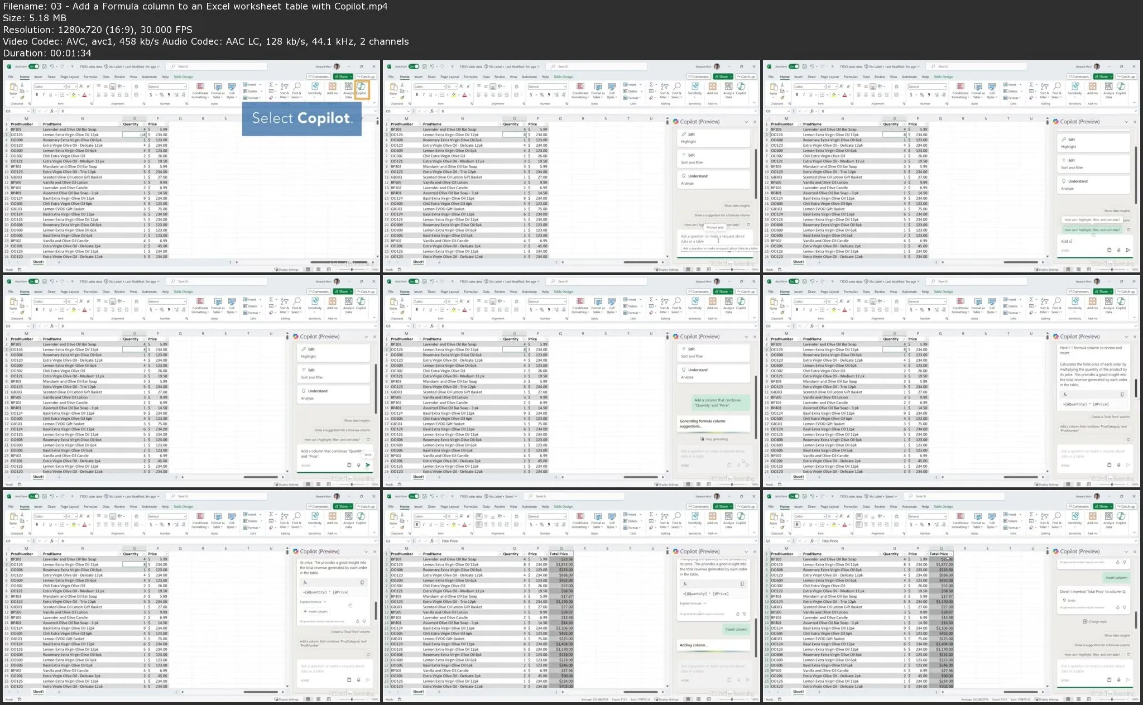
Task: Click prompt guide icon in top-right thumbnail pane
Action: [1109, 250]
